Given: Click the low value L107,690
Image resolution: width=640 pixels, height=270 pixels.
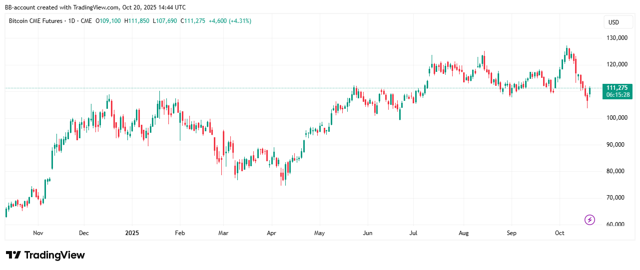Looking at the screenshot, I should [167, 21].
